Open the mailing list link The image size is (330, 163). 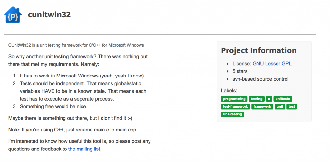coord(84,149)
